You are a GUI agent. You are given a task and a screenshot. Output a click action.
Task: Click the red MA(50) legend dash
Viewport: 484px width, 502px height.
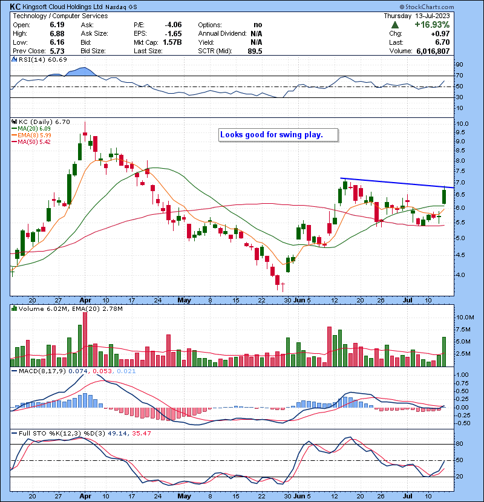tap(15, 142)
